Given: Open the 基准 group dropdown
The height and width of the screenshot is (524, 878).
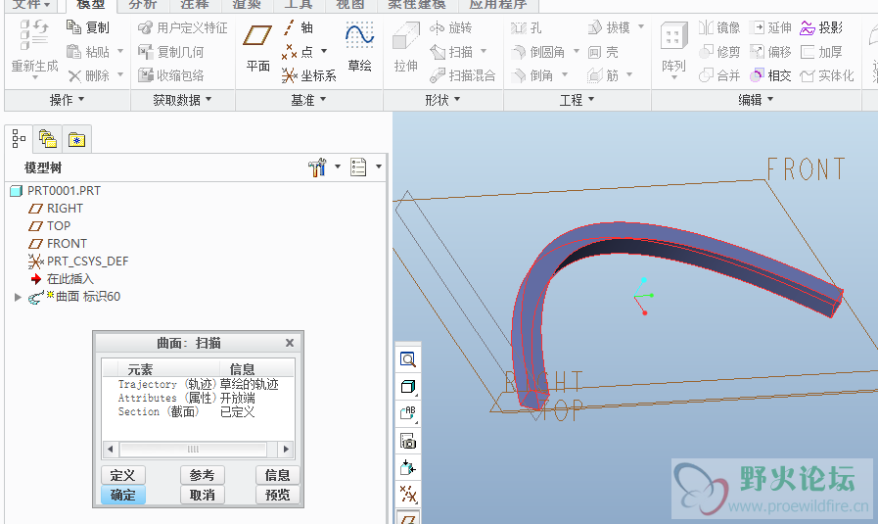Looking at the screenshot, I should click(308, 100).
